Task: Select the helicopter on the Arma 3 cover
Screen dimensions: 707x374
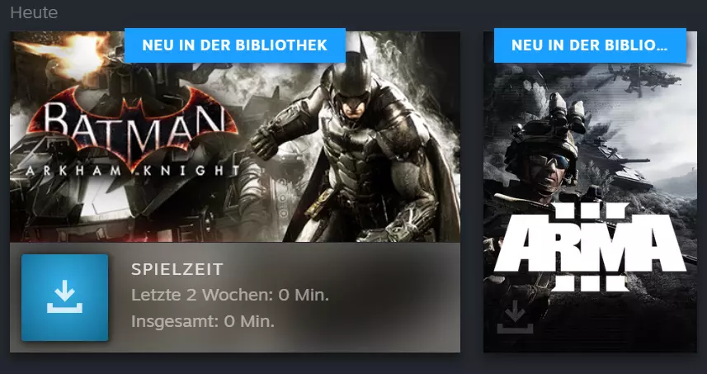Action: click(x=643, y=79)
